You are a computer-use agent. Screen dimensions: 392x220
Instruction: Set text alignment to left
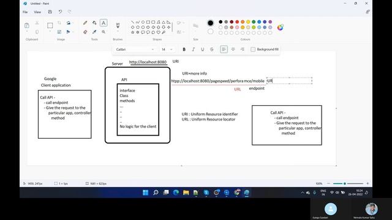(224, 50)
